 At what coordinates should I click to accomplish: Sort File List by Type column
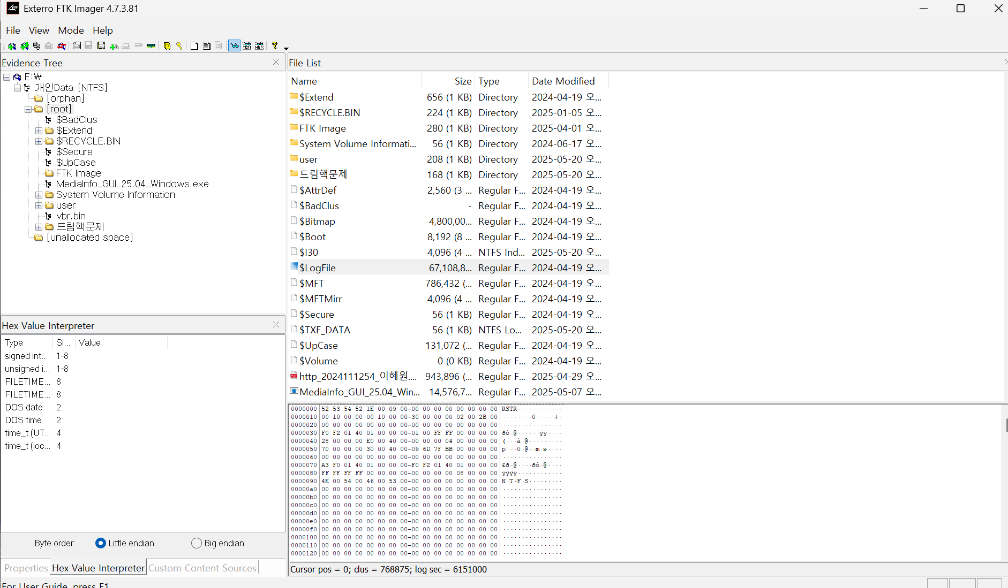(501, 81)
